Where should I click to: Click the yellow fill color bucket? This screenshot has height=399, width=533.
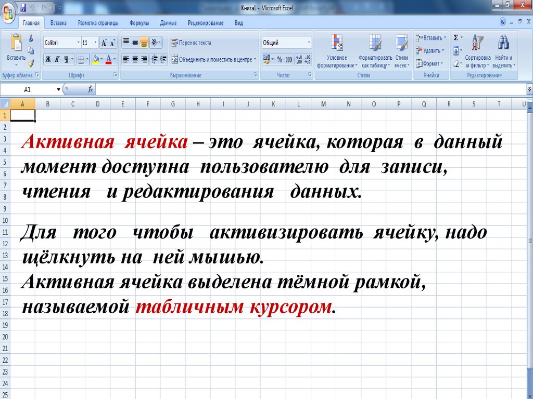[x=96, y=59]
